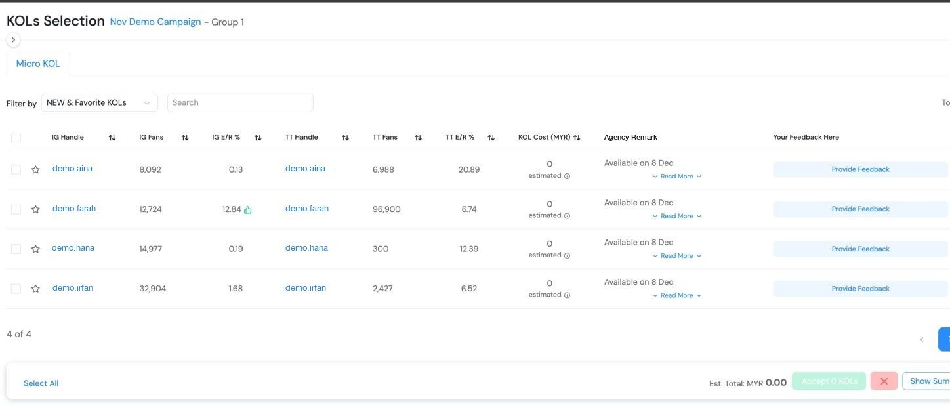Image resolution: width=950 pixels, height=416 pixels.
Task: Open demo.irfan TikTok handle link
Action: (306, 288)
